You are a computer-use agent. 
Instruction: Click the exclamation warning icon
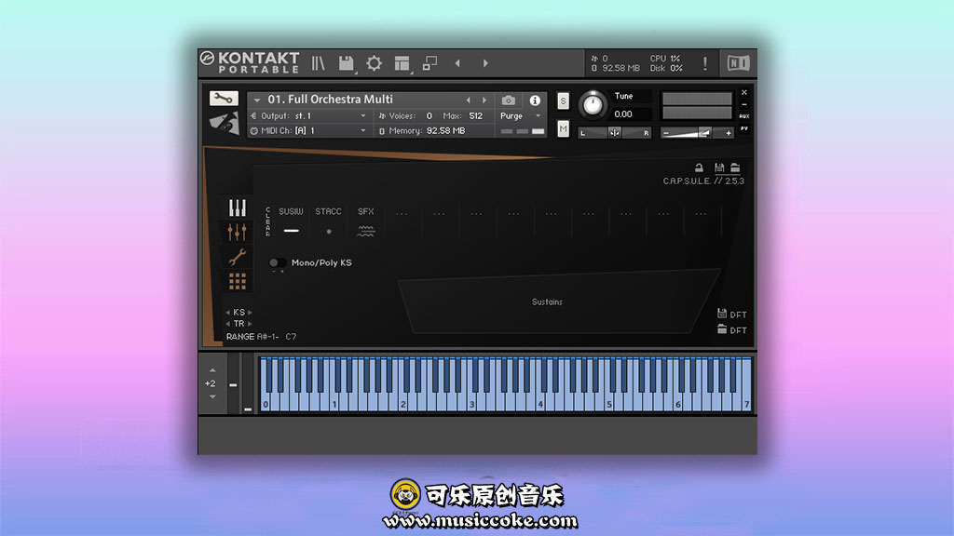click(x=704, y=63)
